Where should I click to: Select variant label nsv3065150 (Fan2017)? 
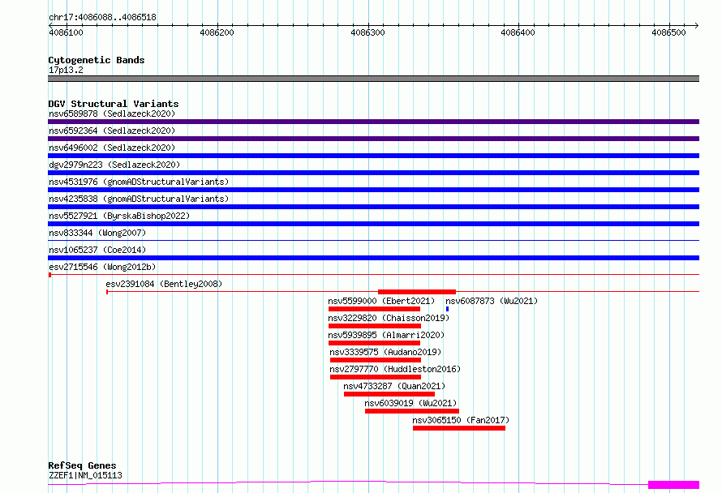(461, 420)
